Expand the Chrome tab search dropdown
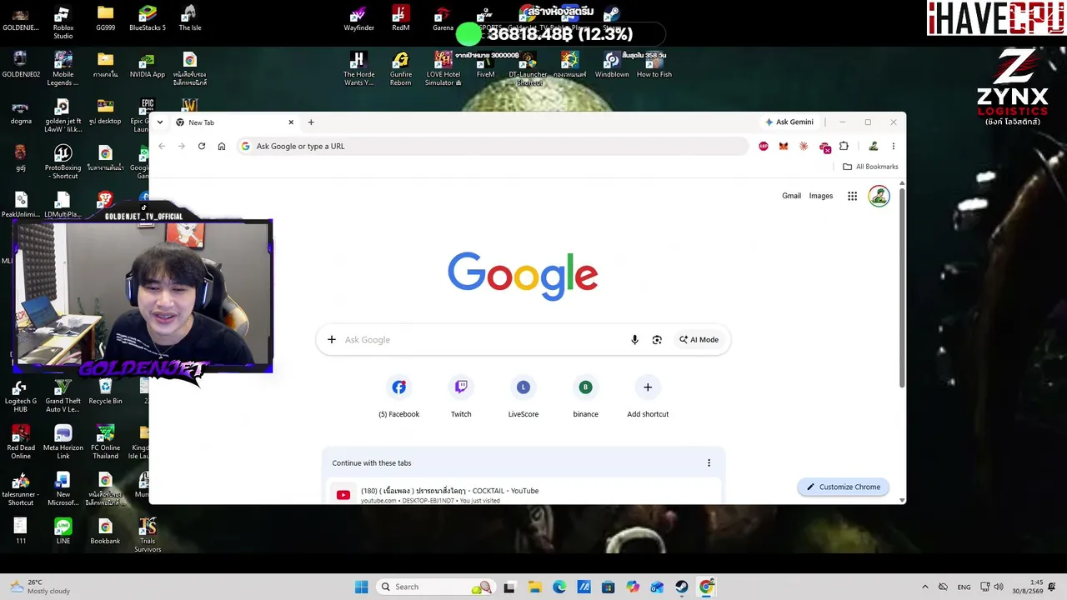 [160, 122]
